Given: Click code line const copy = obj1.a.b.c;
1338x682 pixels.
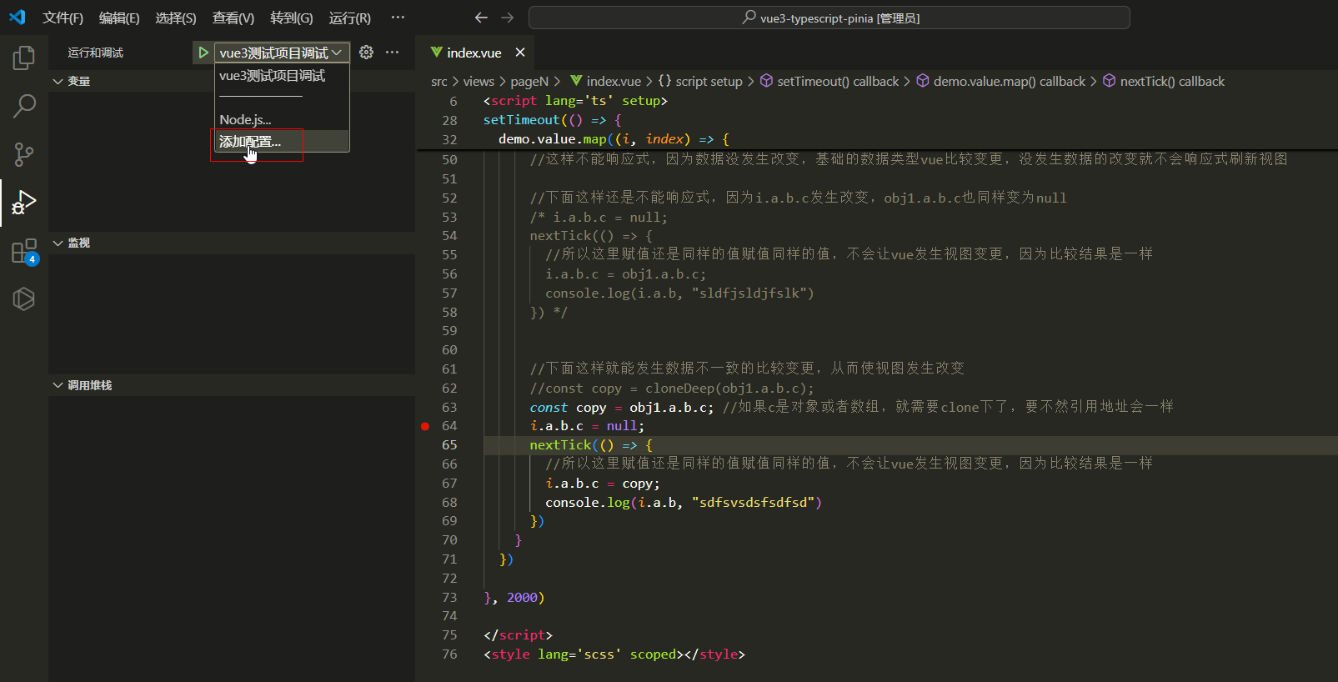Looking at the screenshot, I should [x=622, y=407].
